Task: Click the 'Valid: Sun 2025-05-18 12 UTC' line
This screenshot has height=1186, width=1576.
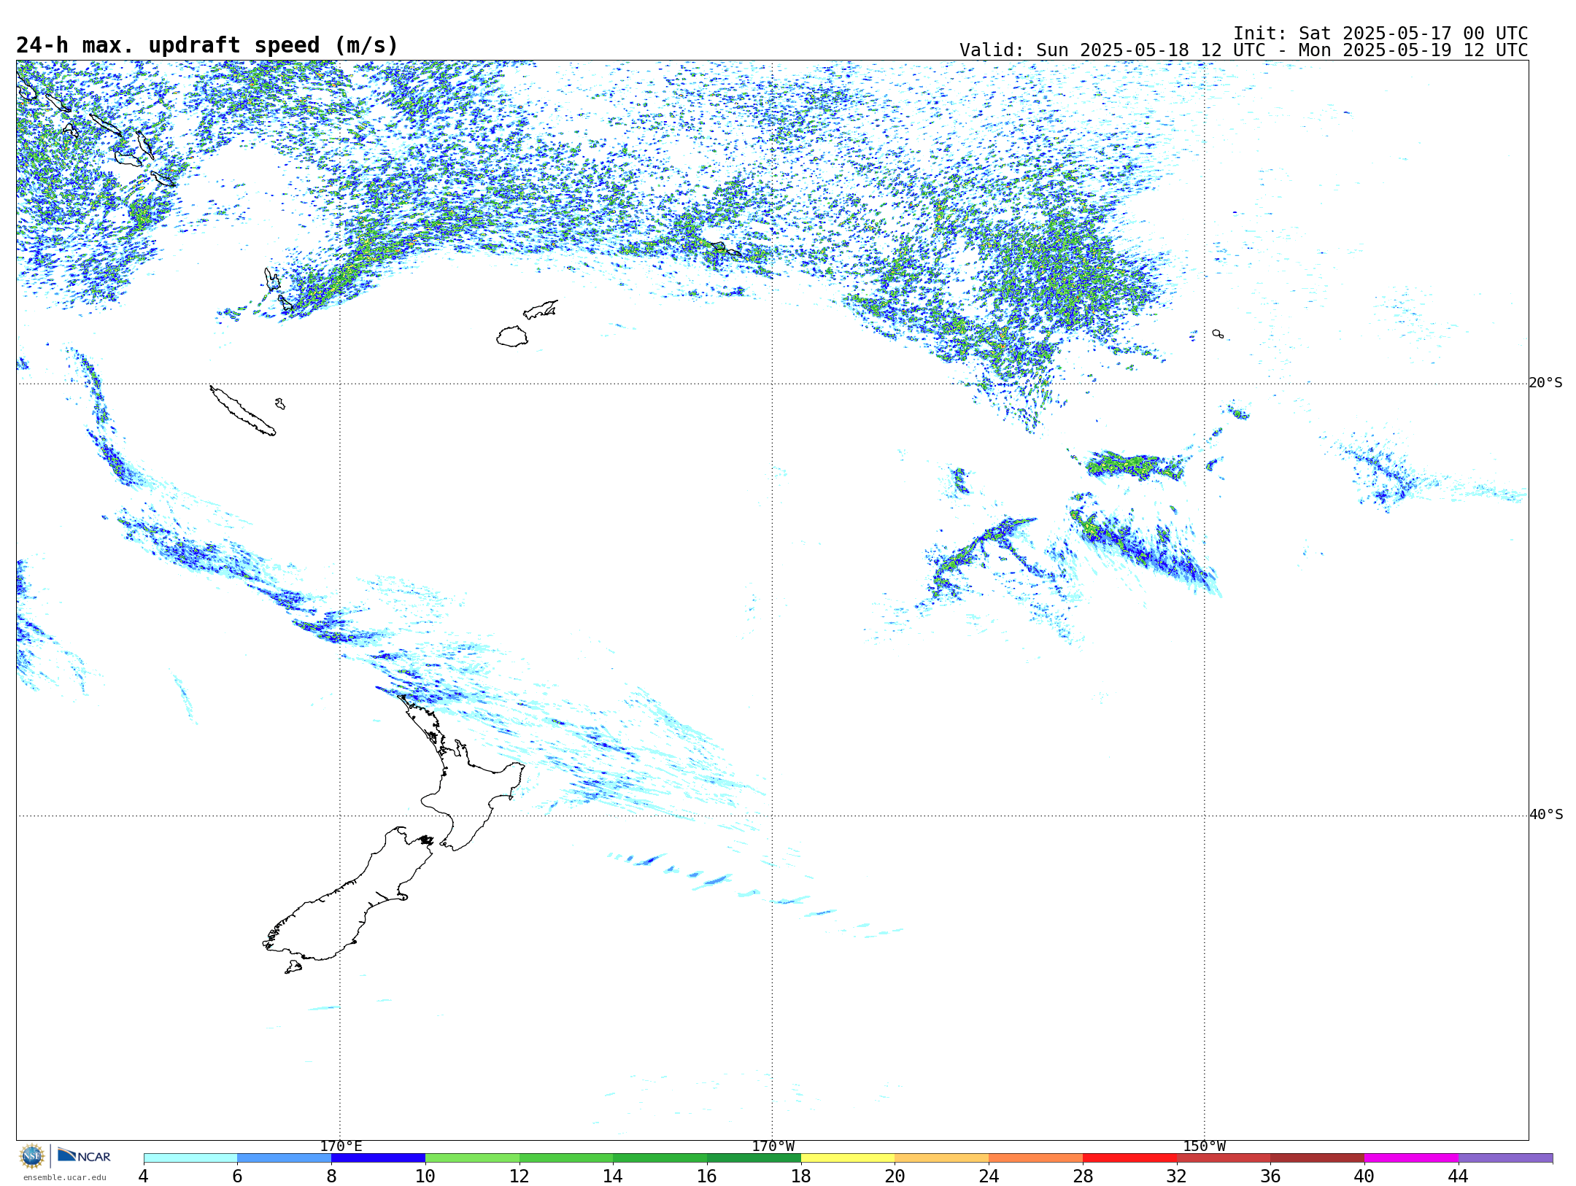Action: click(x=1243, y=50)
